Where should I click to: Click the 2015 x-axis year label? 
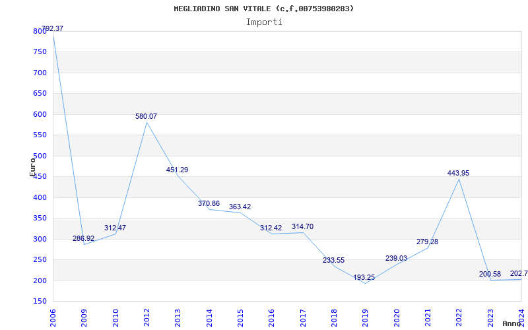pyautogui.click(x=240, y=318)
